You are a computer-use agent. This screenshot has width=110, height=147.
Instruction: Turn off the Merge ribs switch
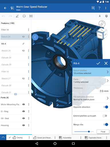tap(106, 124)
